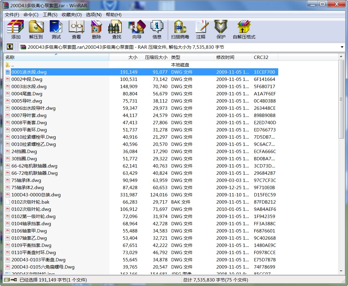Screen dimensions: 348x286
Task: Select file 0003出水段.dwg
Action: pyautogui.click(x=141, y=87)
